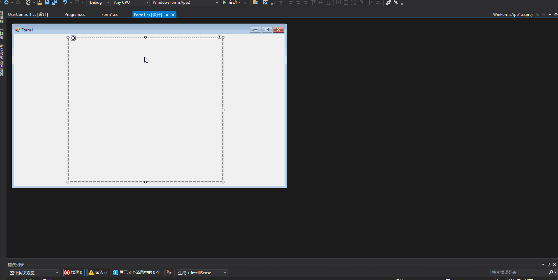
Task: Pin the Form1.cs design tab
Action: tap(167, 15)
